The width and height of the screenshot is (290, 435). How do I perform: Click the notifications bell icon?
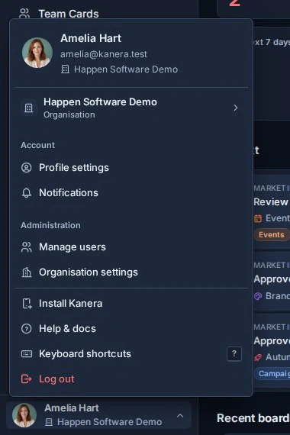coord(27,193)
